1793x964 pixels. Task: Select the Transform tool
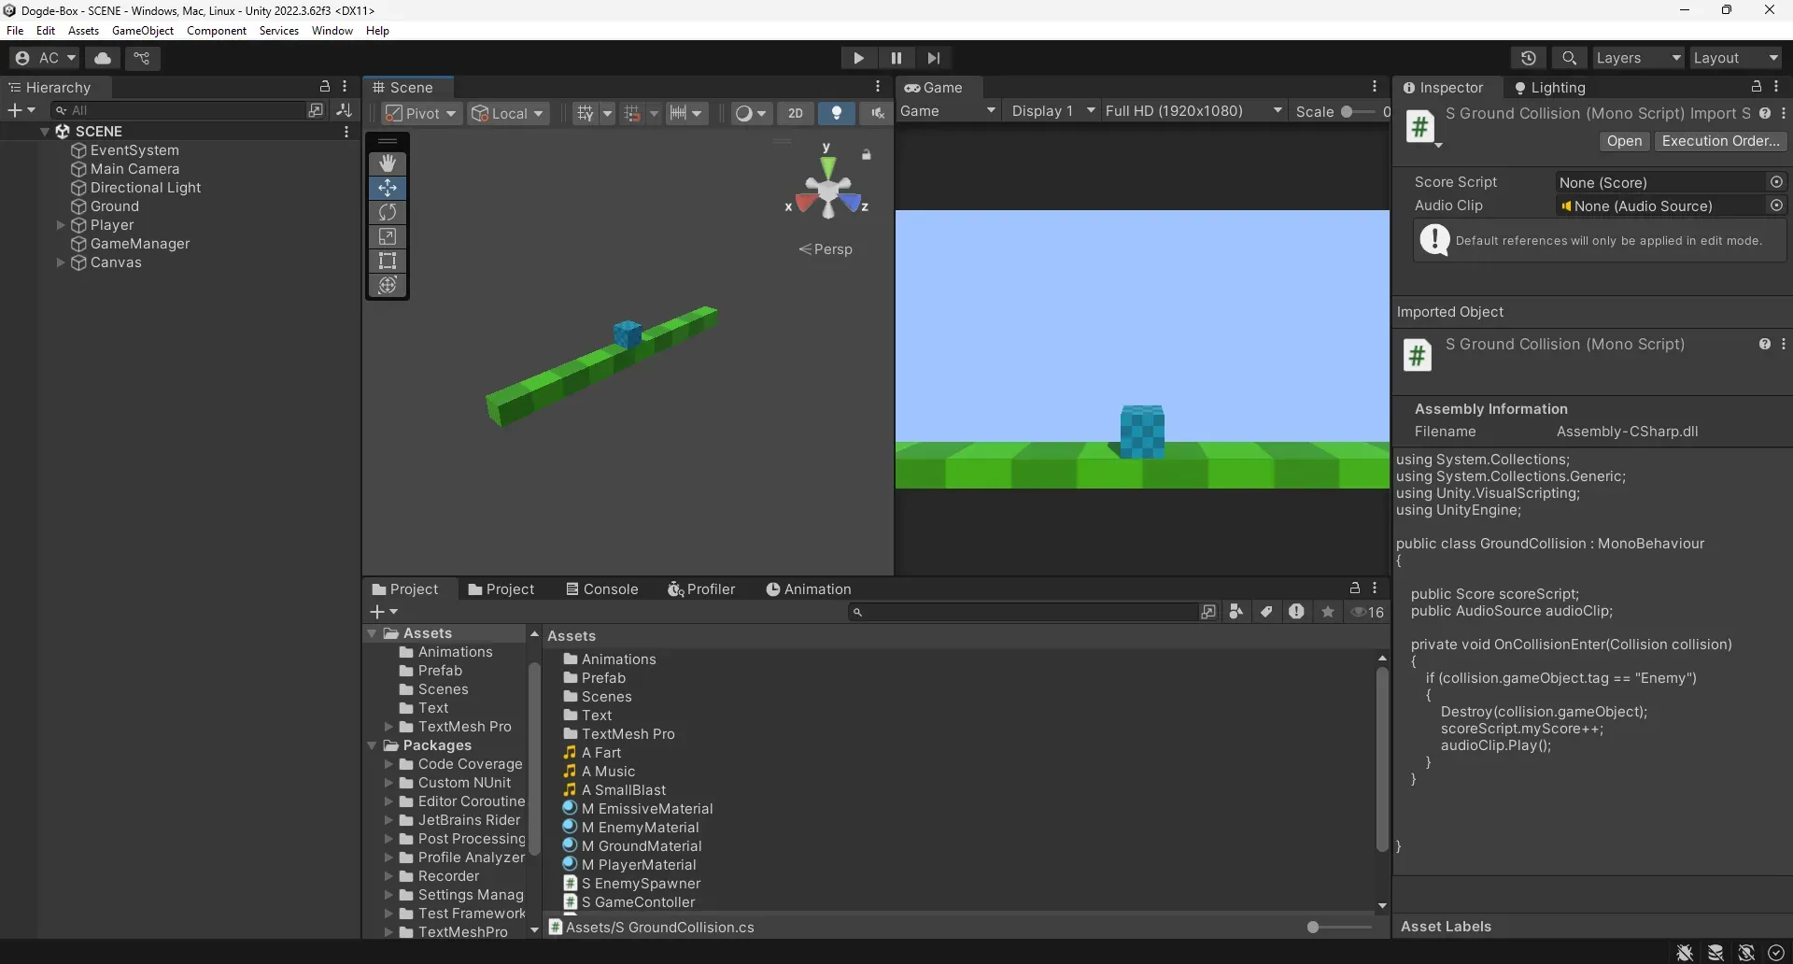(x=388, y=285)
